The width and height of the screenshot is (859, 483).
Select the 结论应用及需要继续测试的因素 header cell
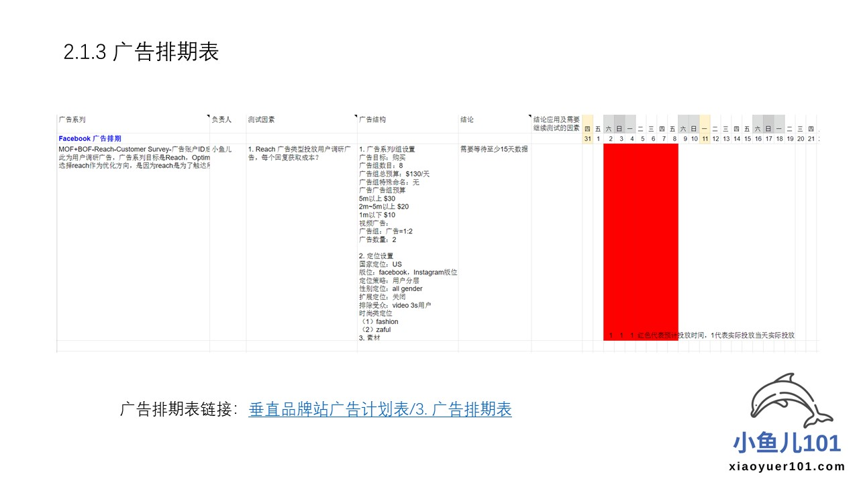pos(556,123)
